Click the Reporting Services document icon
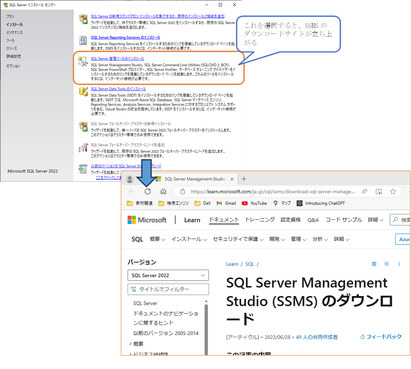This screenshot has height=369, width=411. (x=83, y=40)
